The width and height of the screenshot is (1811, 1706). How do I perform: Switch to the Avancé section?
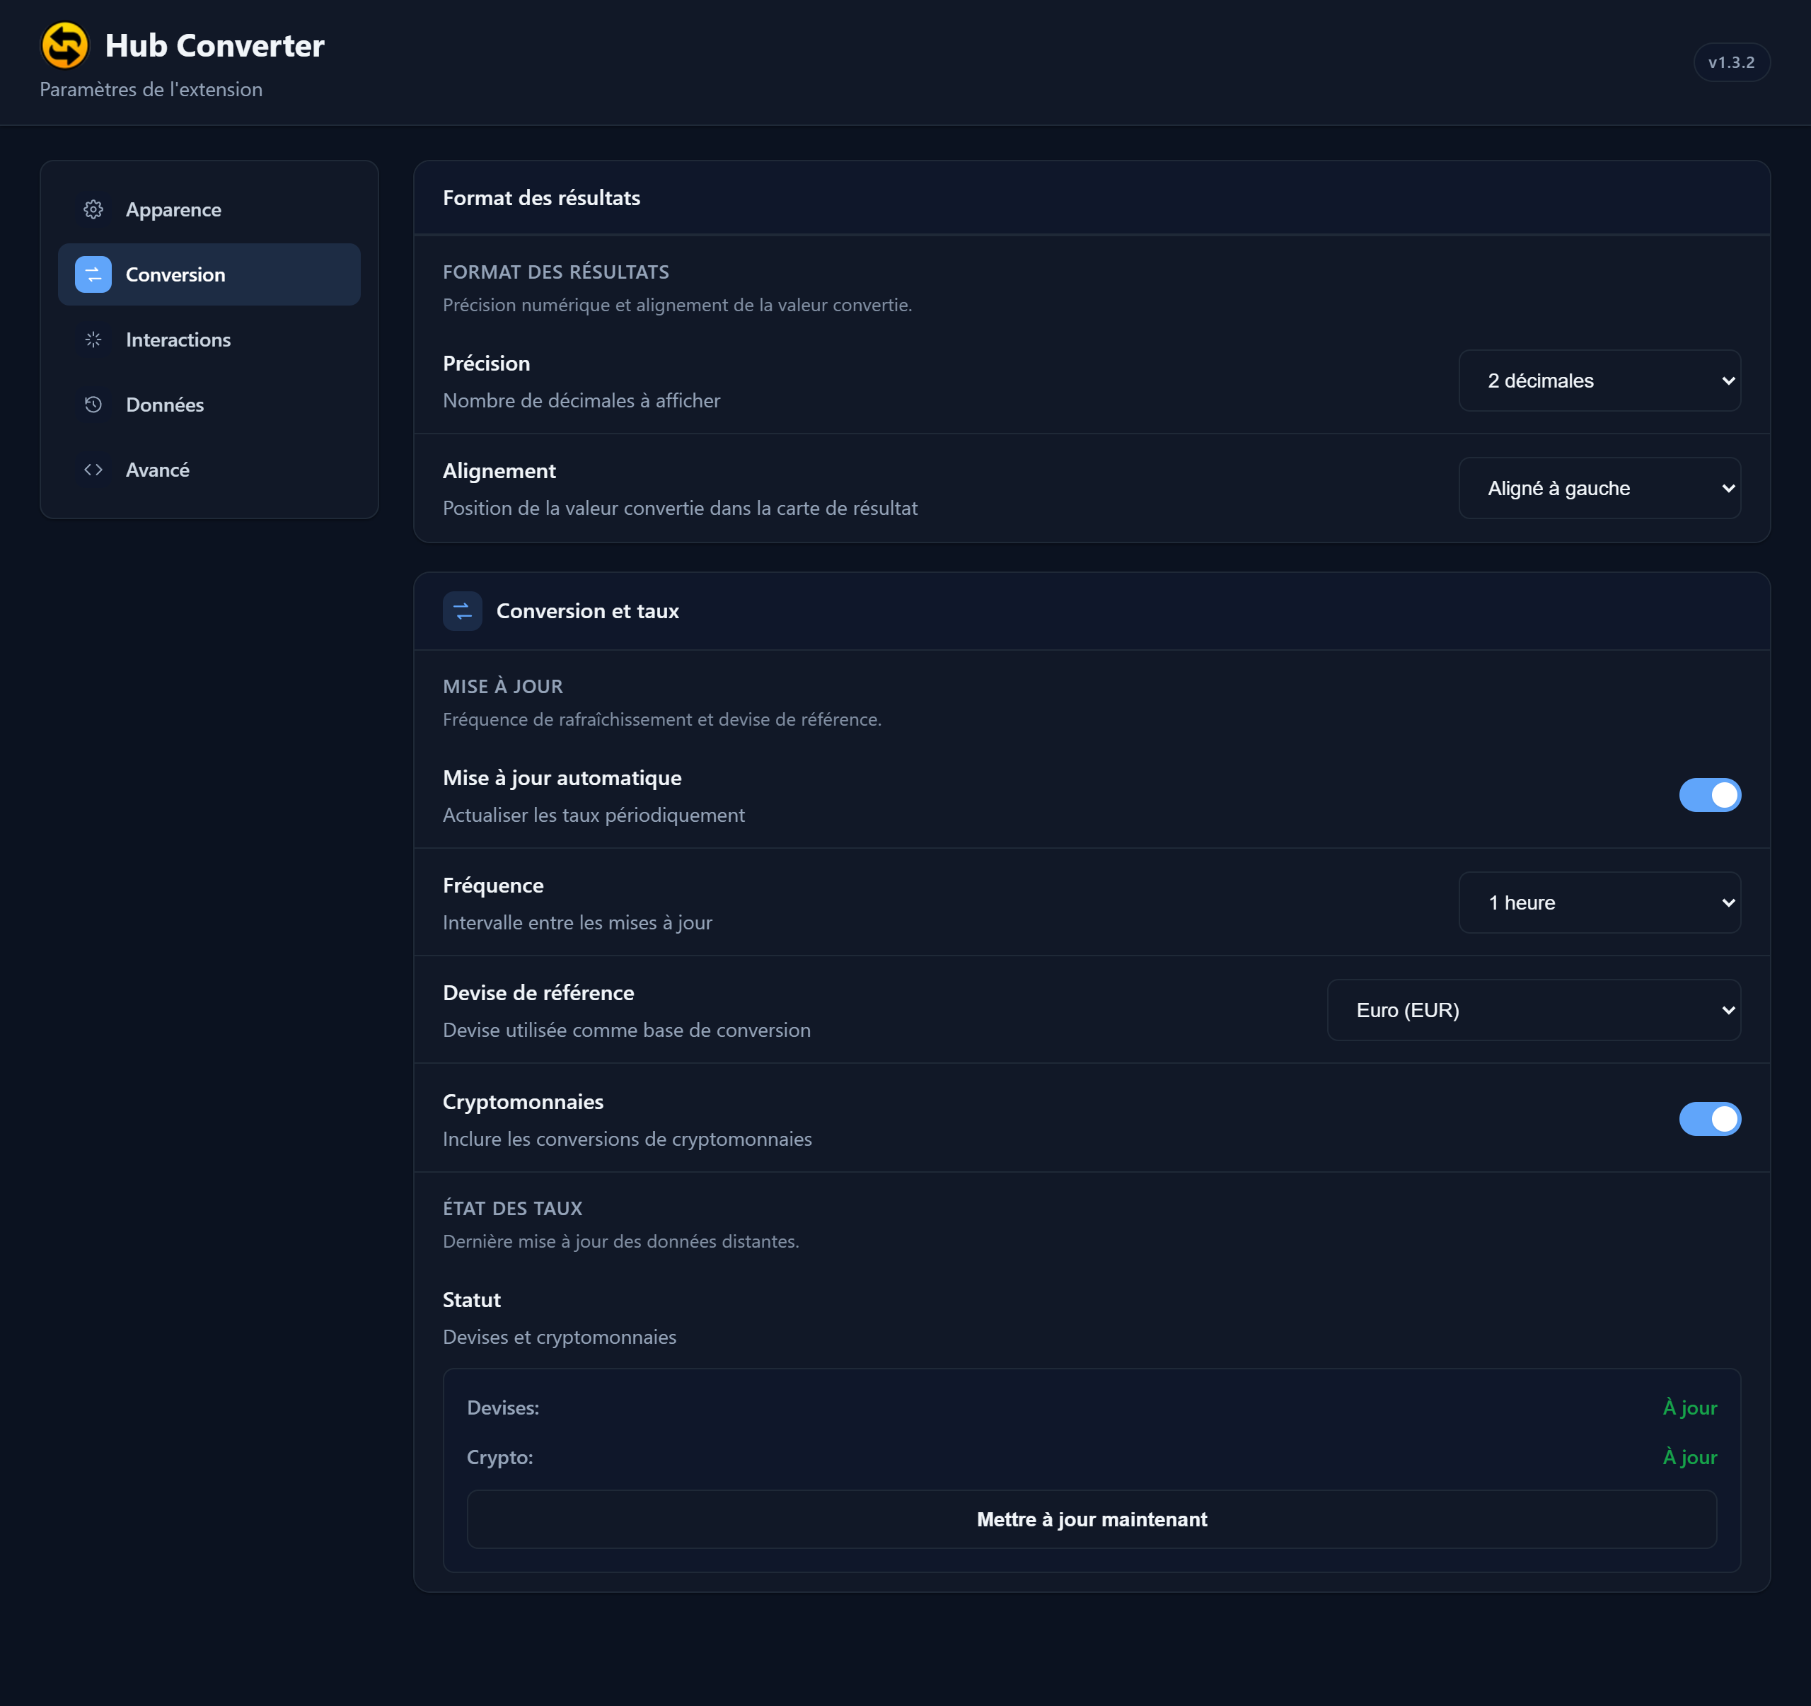point(209,470)
